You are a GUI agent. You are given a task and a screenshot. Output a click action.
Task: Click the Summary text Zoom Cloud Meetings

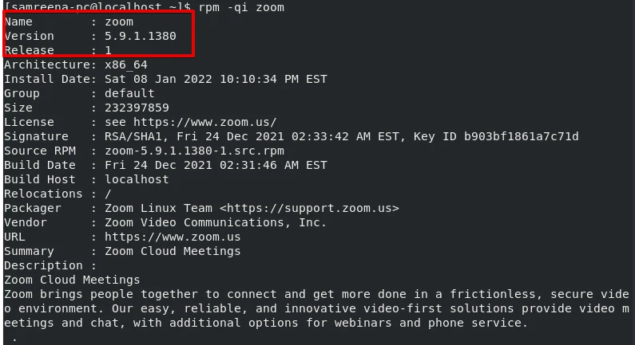click(172, 252)
